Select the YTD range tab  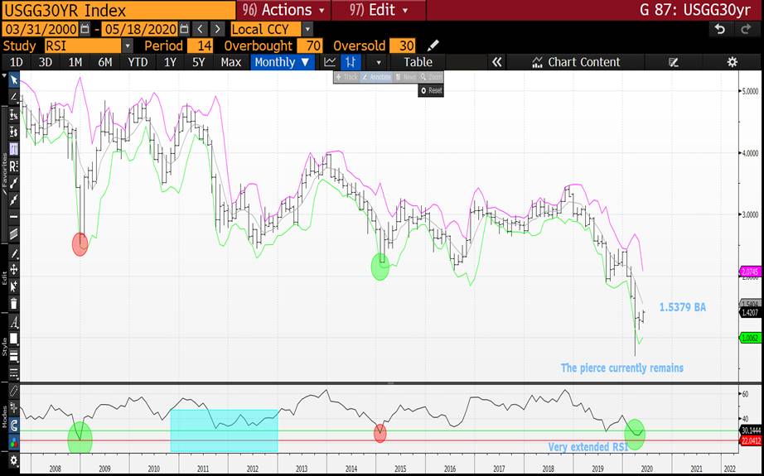pos(138,62)
